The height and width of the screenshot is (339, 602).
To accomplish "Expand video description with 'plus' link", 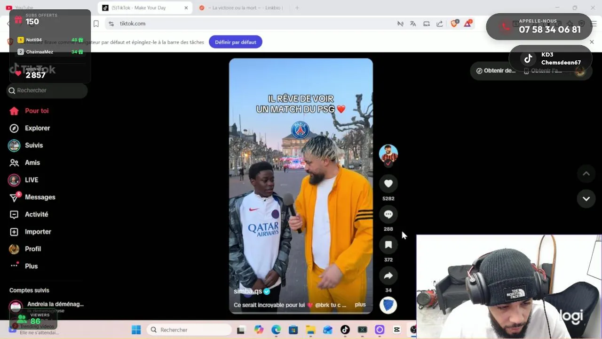I will pyautogui.click(x=360, y=305).
